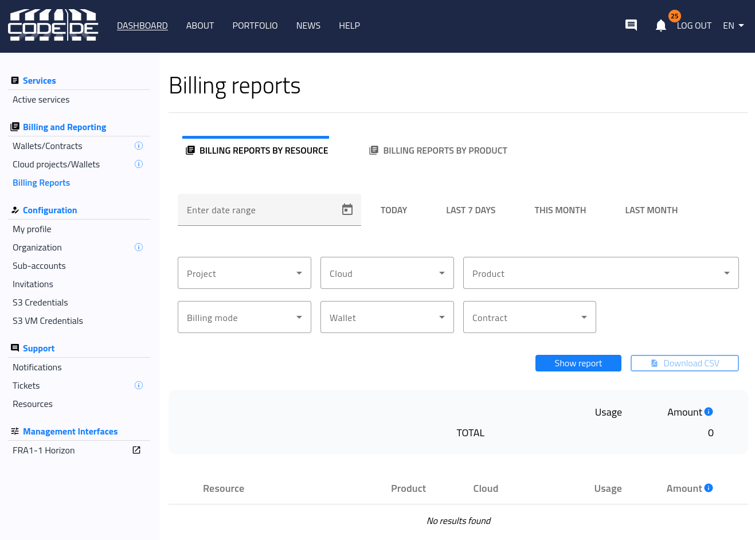Open FRA1-1 Horizon external link icon
The image size is (755, 540).
coord(136,451)
